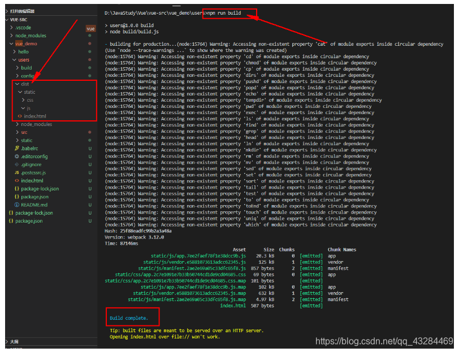Collapse the static folder inside dist
The height and width of the screenshot is (352, 459).
pos(20,92)
